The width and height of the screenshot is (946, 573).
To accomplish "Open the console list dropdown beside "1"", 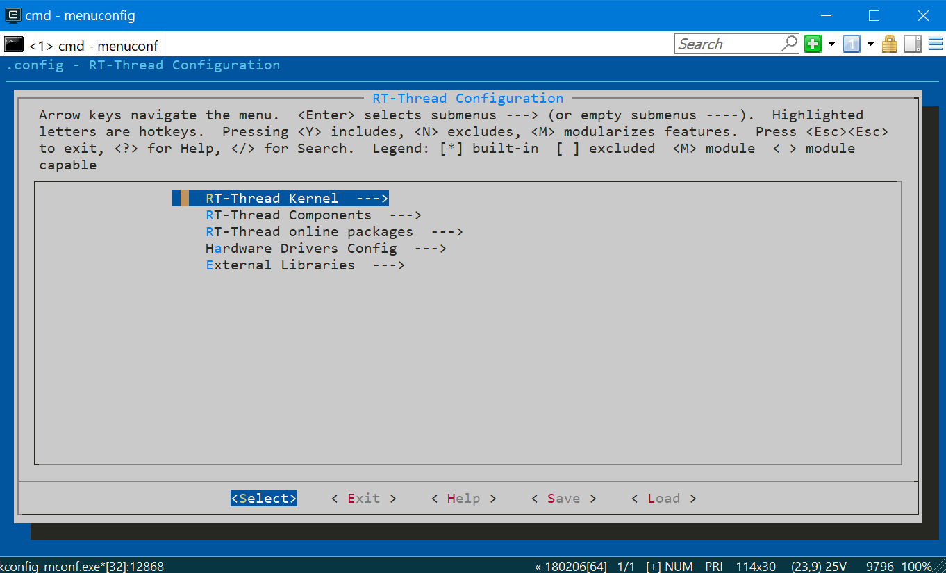I will point(870,43).
